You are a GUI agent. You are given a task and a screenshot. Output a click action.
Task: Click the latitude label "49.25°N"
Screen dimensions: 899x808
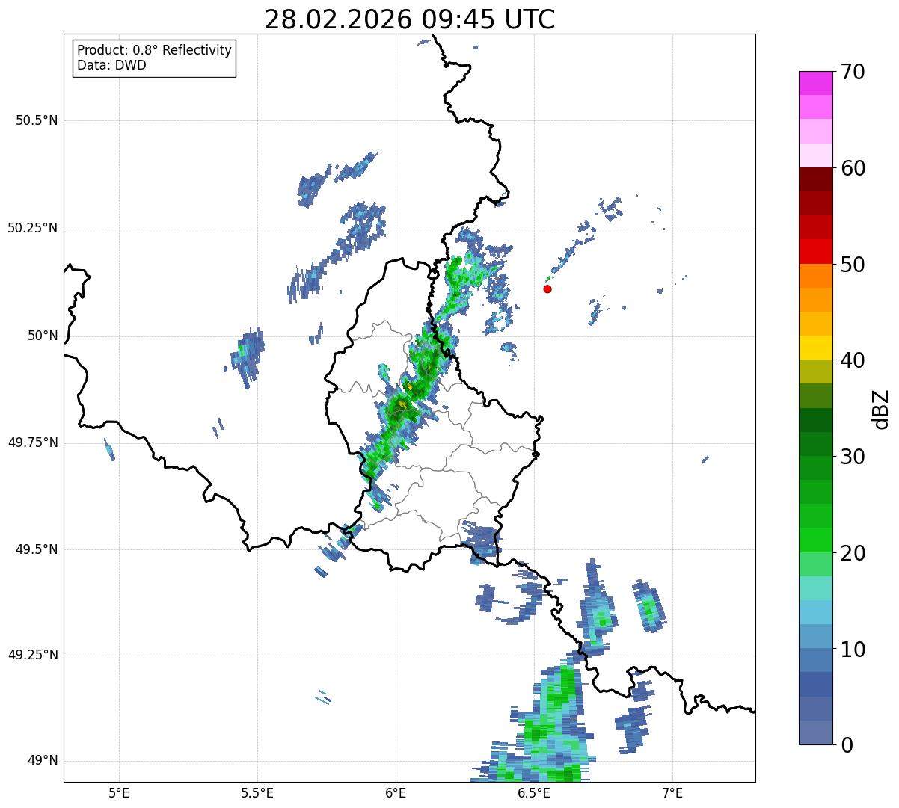33,655
